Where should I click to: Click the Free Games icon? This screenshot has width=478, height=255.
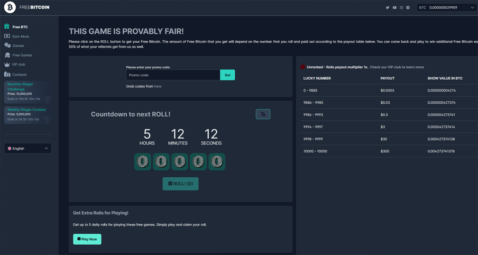tap(7, 55)
